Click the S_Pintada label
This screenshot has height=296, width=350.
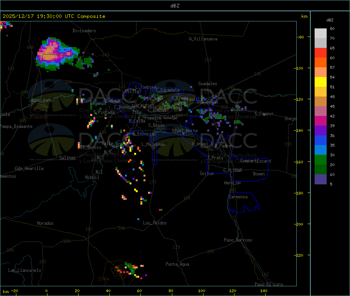(104, 112)
